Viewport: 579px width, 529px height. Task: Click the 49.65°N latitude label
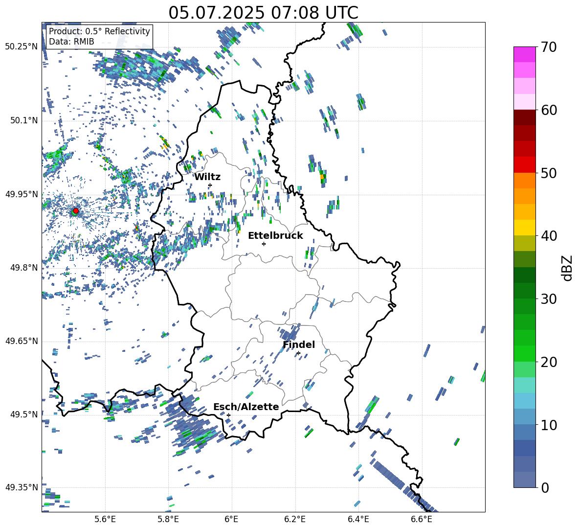[x=22, y=341]
